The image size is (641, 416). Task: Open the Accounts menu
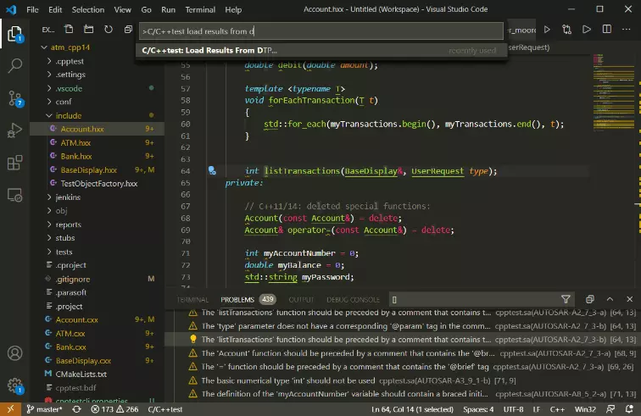[x=14, y=353]
